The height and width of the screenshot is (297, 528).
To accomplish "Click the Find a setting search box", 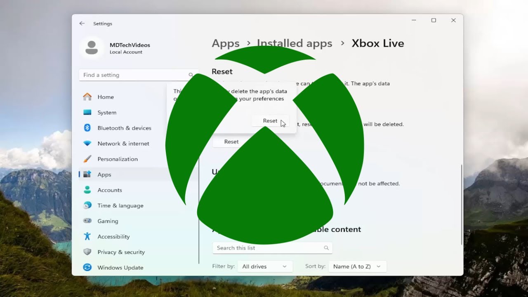I will (x=139, y=75).
